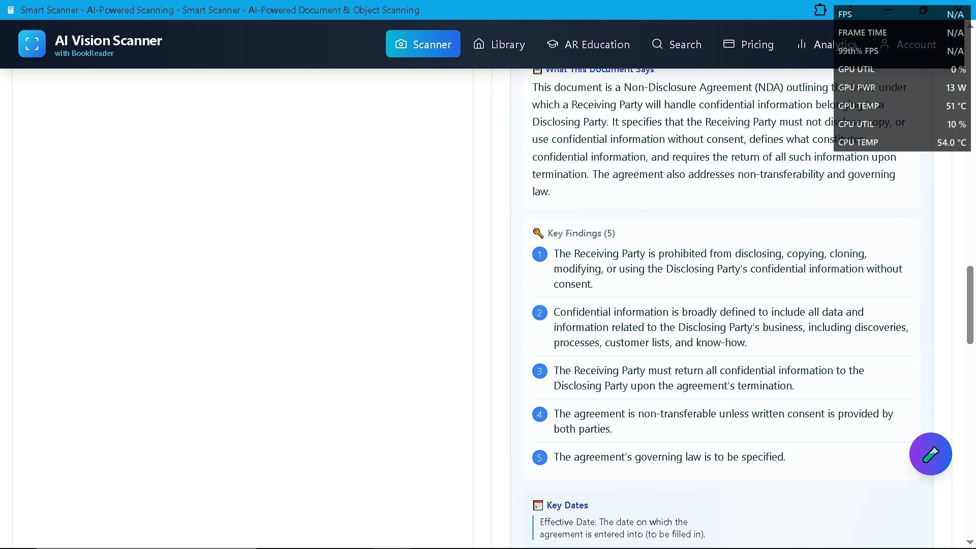This screenshot has height=549, width=976.
Task: Click the purple floating test-tube button
Action: coord(930,454)
